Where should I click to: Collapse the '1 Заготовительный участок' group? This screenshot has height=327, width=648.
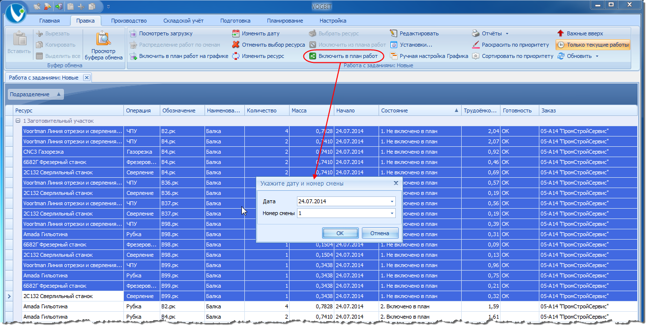coord(18,121)
